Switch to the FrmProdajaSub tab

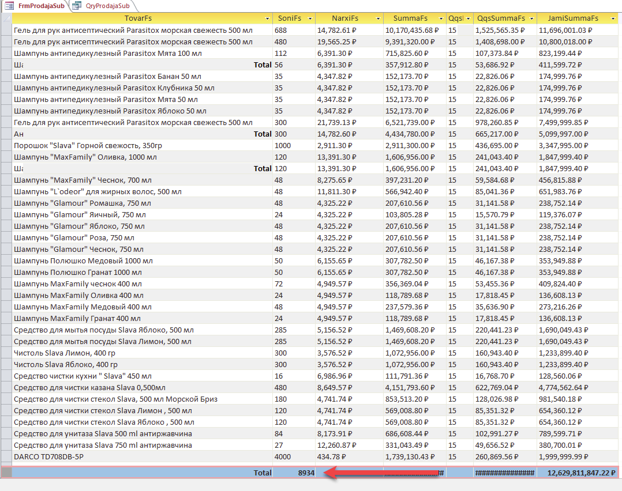click(42, 6)
